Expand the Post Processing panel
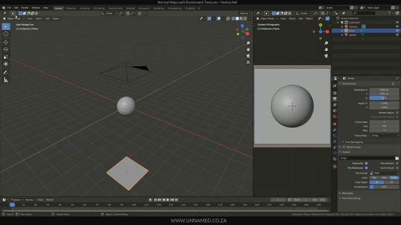 (350, 198)
